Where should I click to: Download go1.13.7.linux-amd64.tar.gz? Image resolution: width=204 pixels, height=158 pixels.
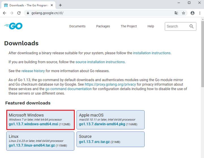(x=32, y=145)
